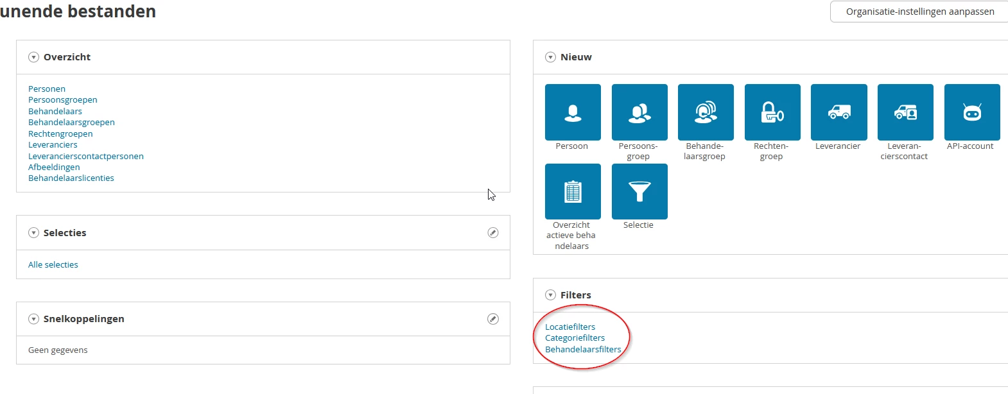Open the Locatiefilters link
The image size is (1008, 394).
click(x=570, y=327)
